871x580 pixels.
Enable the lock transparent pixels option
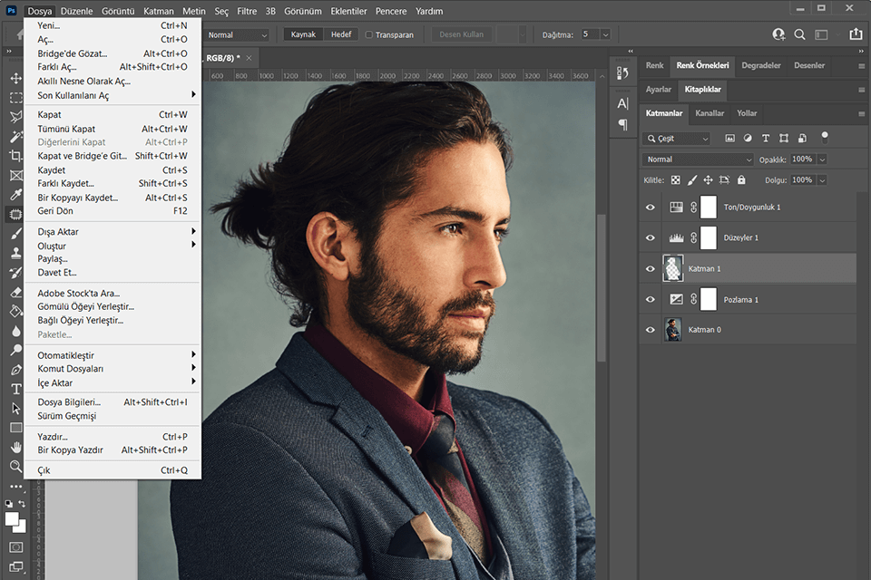click(674, 179)
